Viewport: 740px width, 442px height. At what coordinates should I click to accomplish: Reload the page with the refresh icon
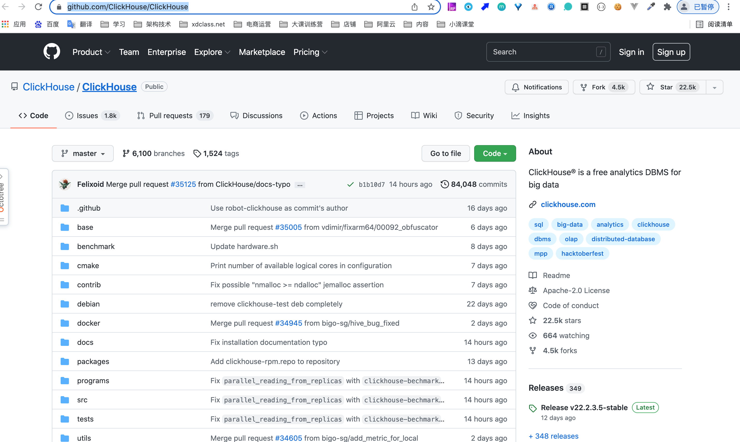click(x=38, y=6)
